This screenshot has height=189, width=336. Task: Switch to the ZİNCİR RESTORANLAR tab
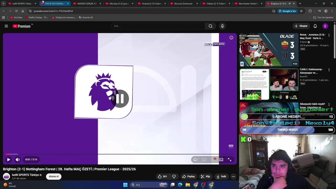point(54,3)
